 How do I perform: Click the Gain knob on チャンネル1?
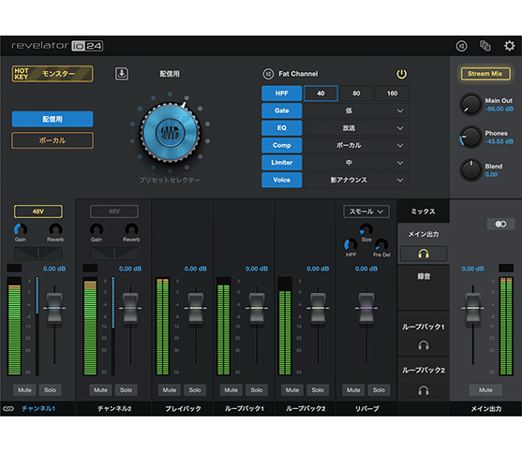pos(21,229)
